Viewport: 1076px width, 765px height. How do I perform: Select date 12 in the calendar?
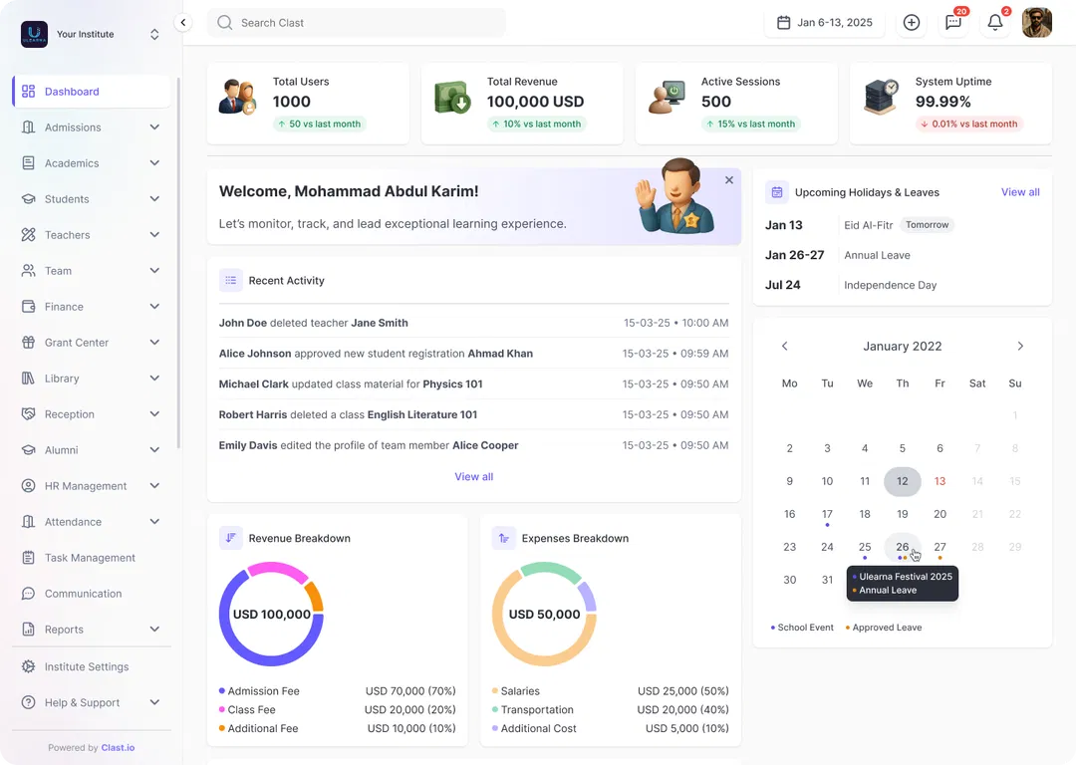coord(903,481)
